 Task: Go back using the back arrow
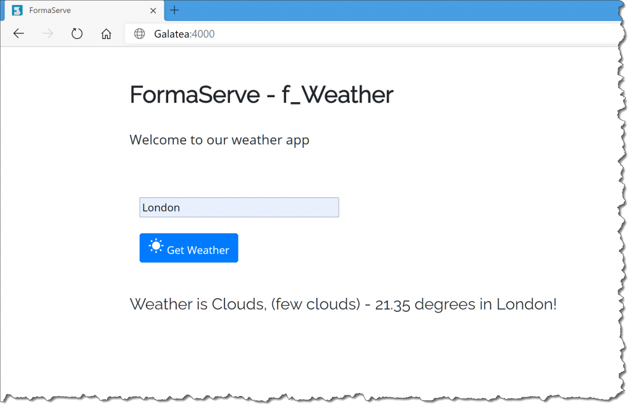(x=19, y=34)
